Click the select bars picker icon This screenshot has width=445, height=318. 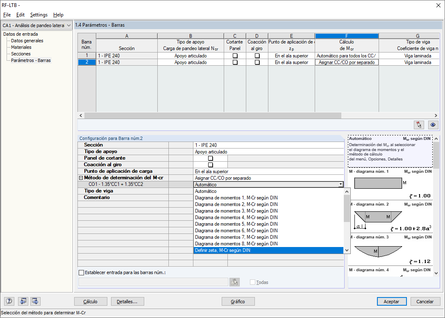pos(234,282)
